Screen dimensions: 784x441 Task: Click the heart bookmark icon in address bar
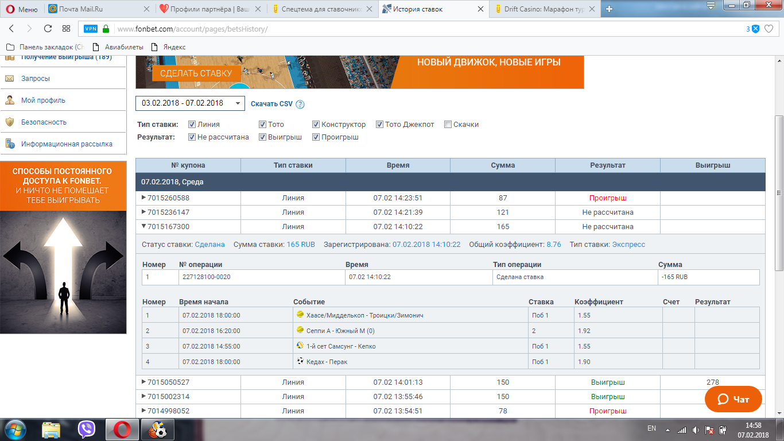[x=769, y=29]
